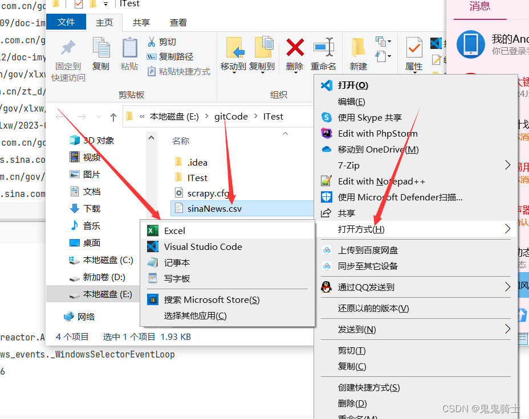529x419 pixels.
Task: Select Videos in navigation pane
Action: click(85, 157)
